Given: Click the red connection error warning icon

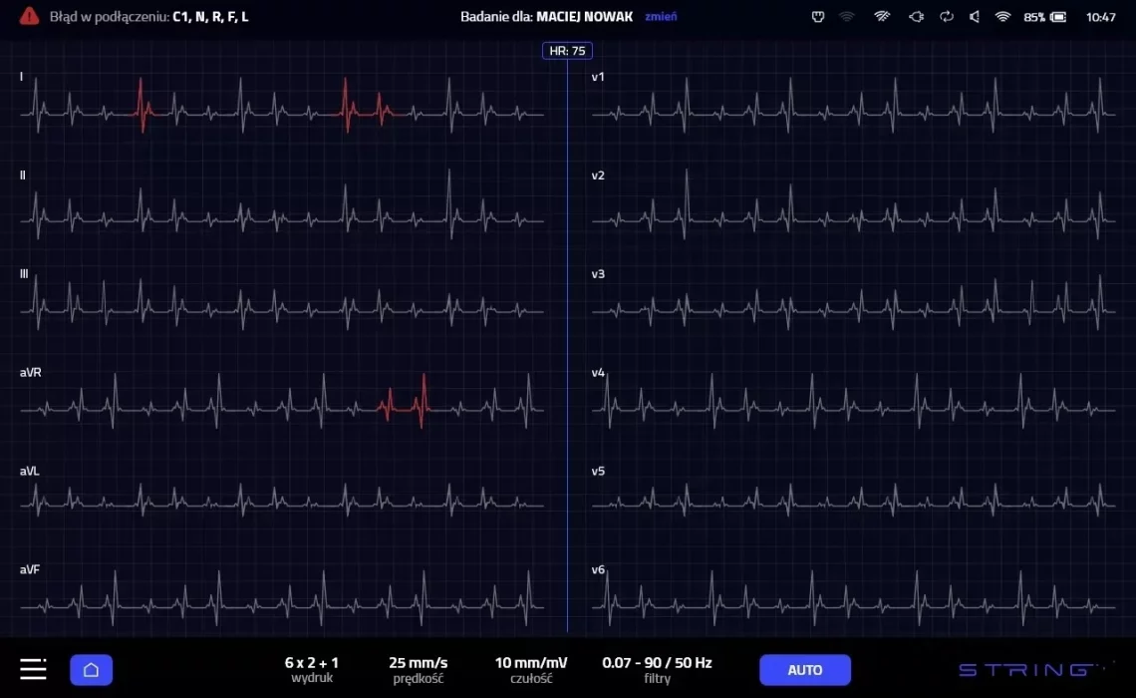Looking at the screenshot, I should pos(30,17).
